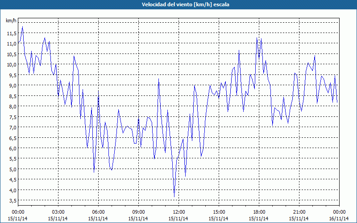This screenshot has height=223, width=357.
Task: Click the 11,0 y-axis value
Action: (x=12, y=44)
